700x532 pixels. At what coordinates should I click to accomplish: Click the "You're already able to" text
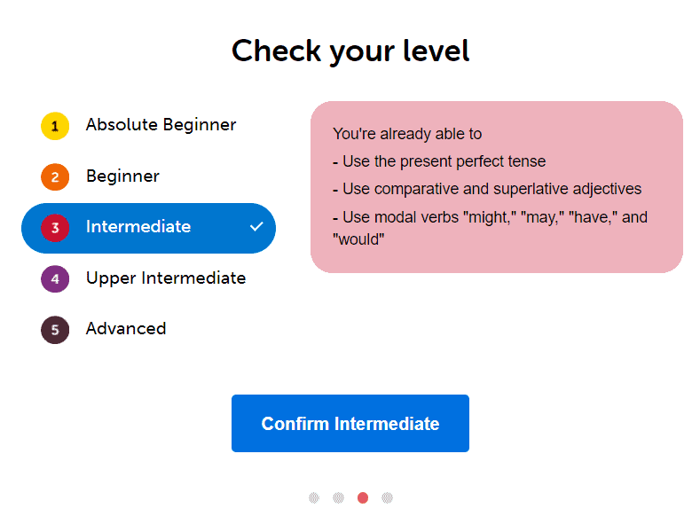coord(407,134)
